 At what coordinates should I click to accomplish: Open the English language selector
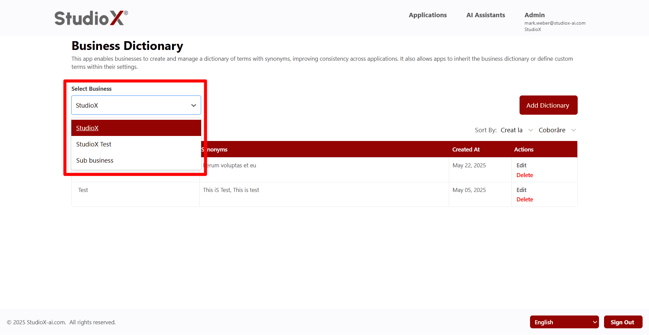point(564,322)
